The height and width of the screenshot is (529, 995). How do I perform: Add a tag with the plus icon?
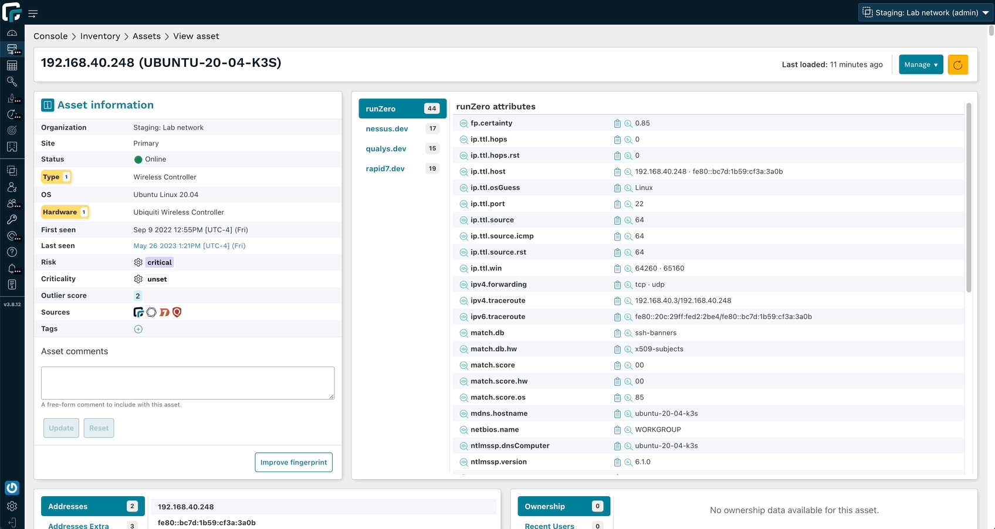coord(138,329)
